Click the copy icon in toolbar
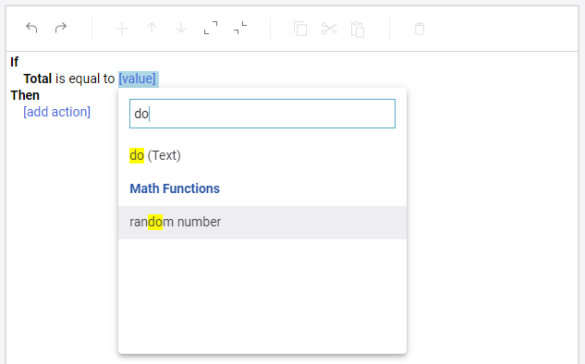 (x=300, y=29)
